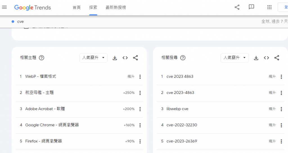Open the hamburger main menu

[x=4, y=7]
